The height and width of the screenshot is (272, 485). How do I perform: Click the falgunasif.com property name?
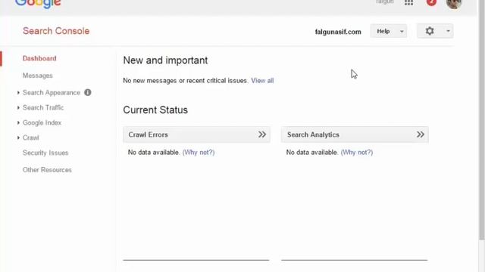[338, 32]
